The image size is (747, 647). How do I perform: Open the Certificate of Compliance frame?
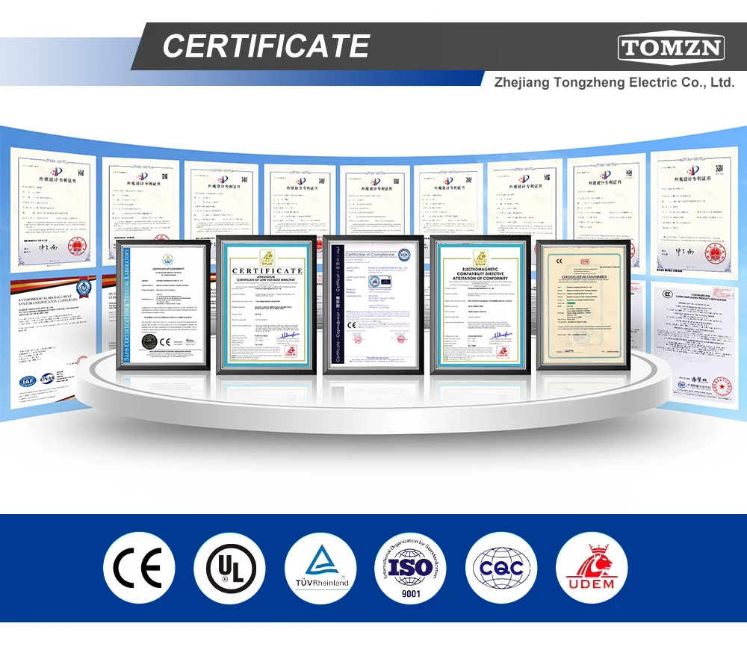373,306
